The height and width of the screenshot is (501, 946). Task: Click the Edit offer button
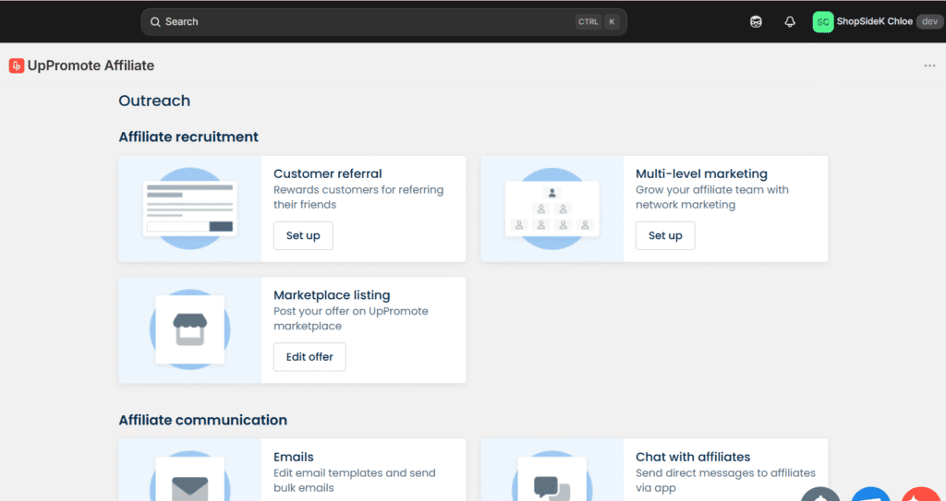click(309, 357)
